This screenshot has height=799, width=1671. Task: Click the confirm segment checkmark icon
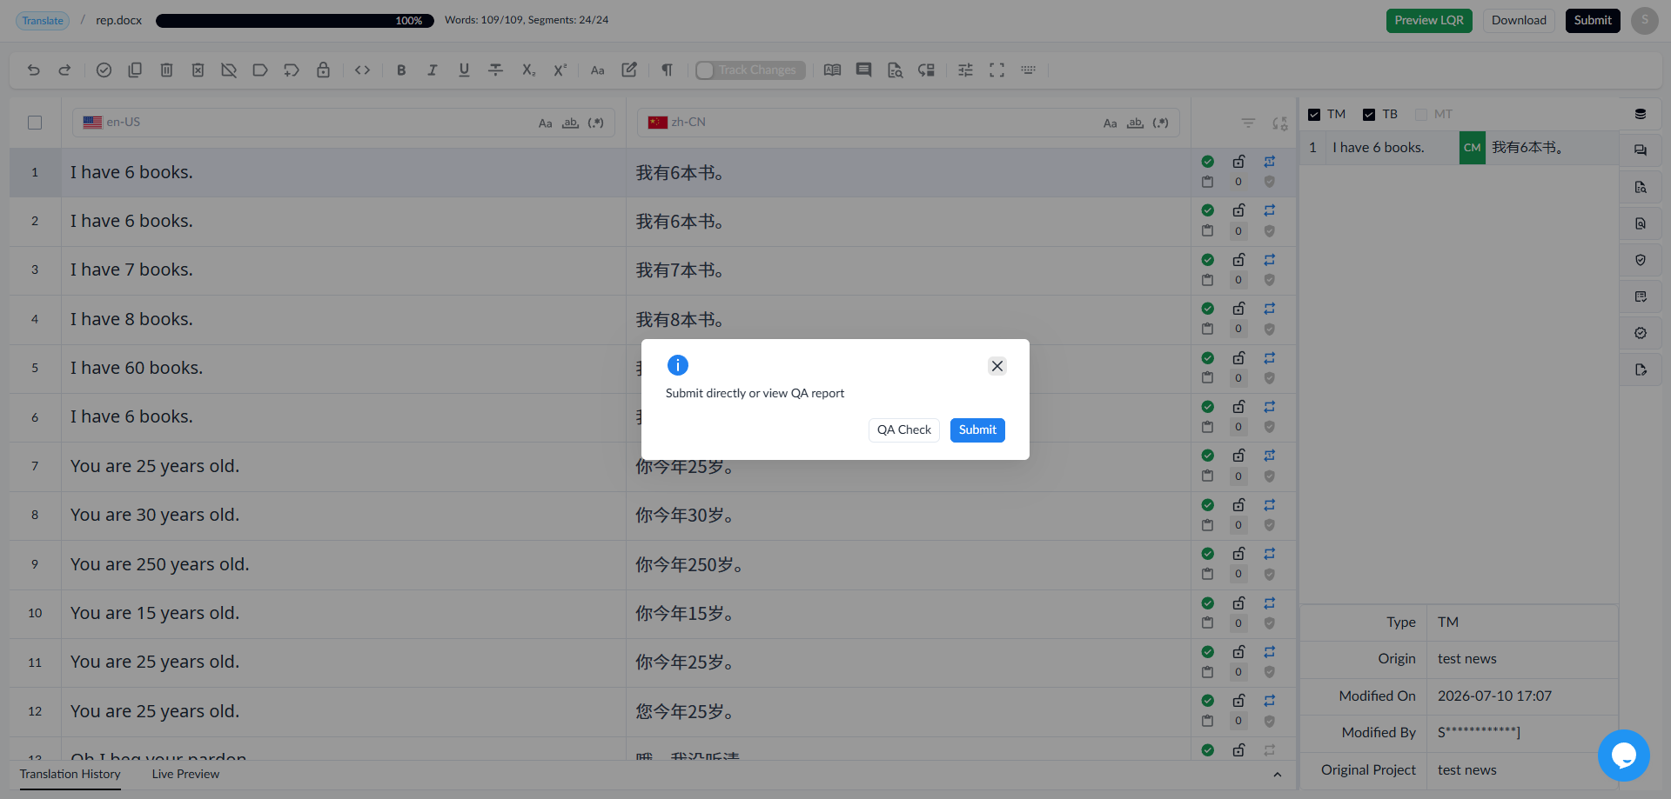tap(104, 70)
